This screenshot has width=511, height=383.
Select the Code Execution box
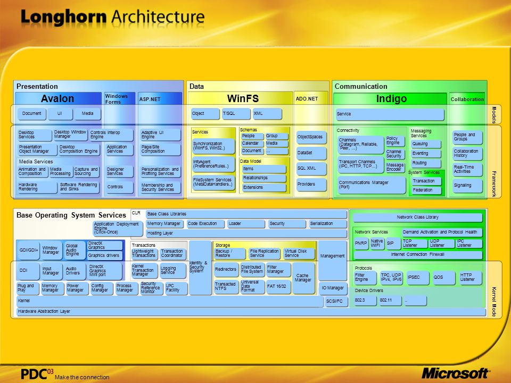click(205, 224)
